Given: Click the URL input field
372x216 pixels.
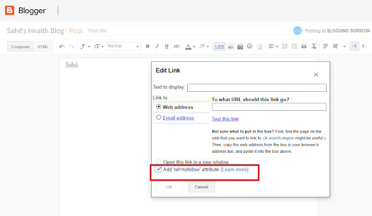Looking at the screenshot, I should [x=269, y=107].
